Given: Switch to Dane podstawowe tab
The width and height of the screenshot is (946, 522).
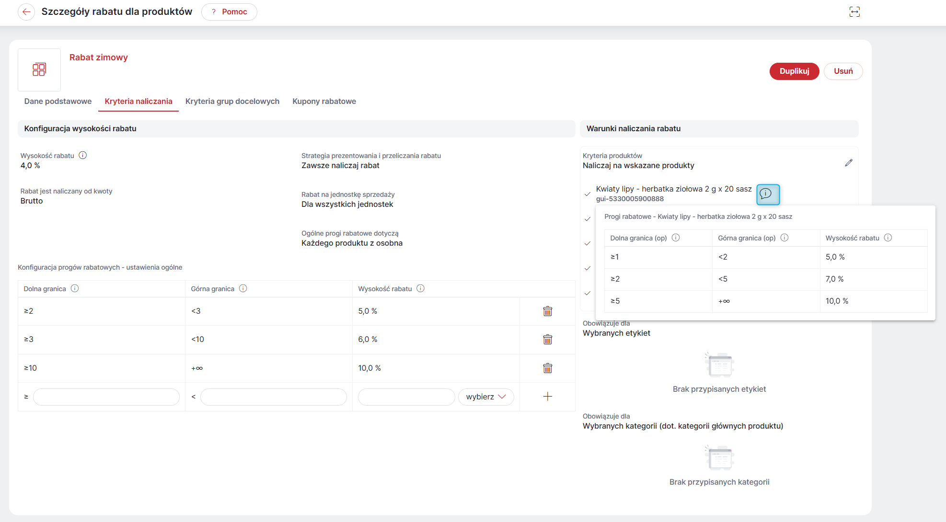Looking at the screenshot, I should click(58, 102).
